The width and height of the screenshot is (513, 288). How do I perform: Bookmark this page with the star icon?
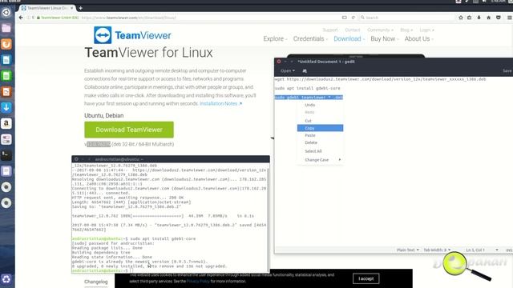pos(461,18)
